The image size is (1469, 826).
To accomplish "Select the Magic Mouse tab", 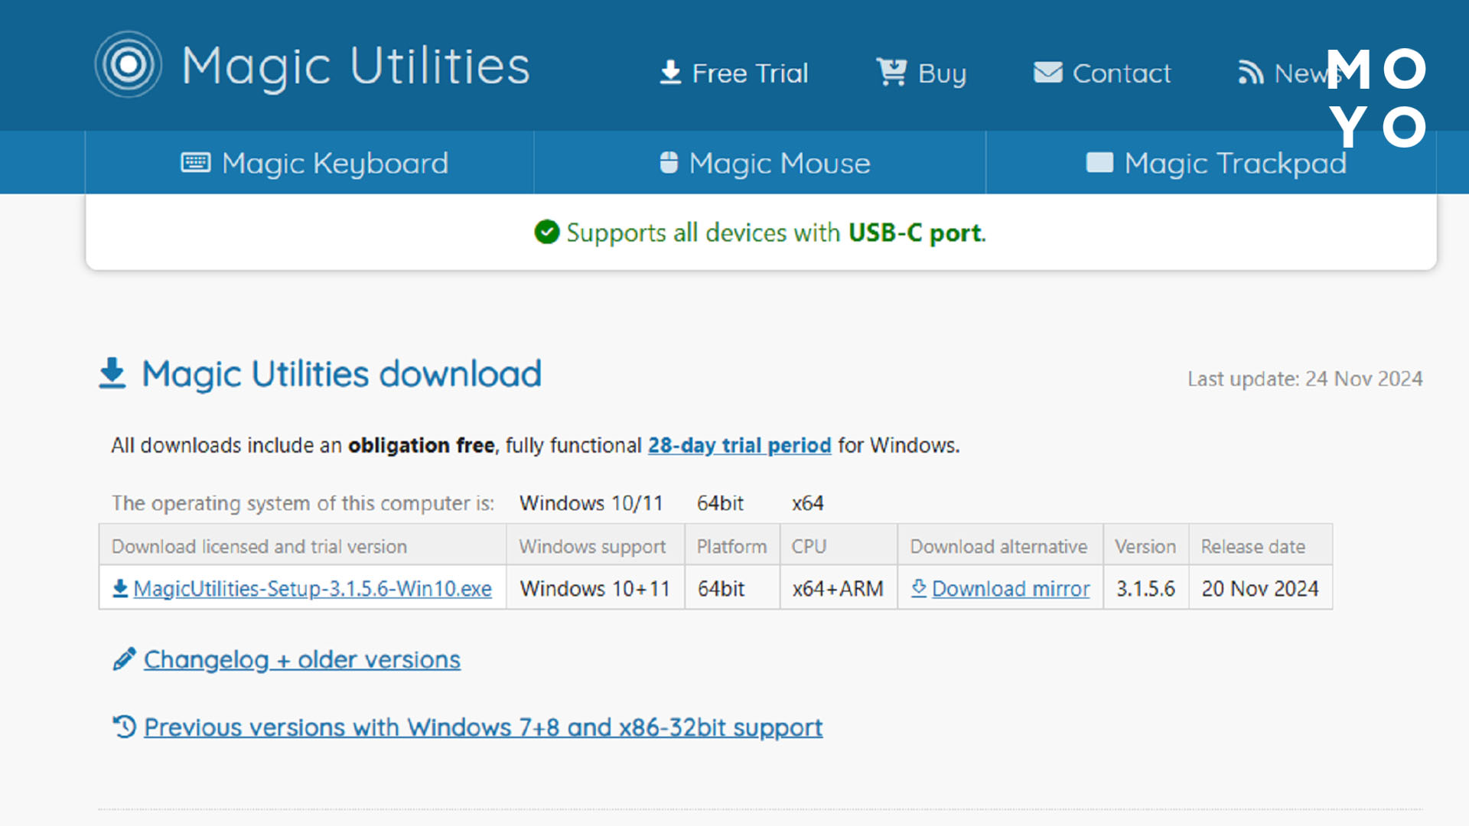I will (762, 162).
